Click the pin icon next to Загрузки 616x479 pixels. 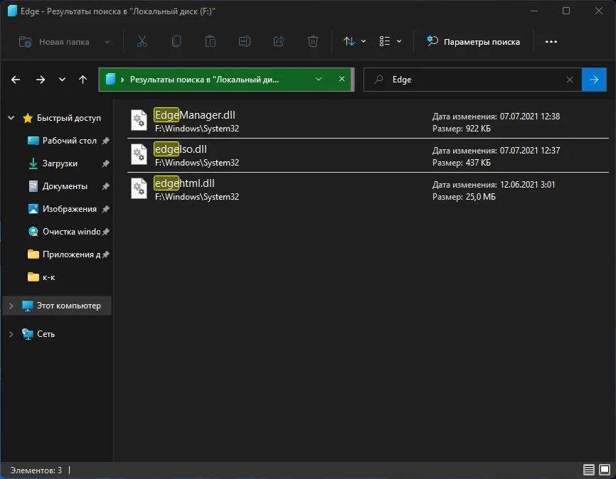pos(106,163)
